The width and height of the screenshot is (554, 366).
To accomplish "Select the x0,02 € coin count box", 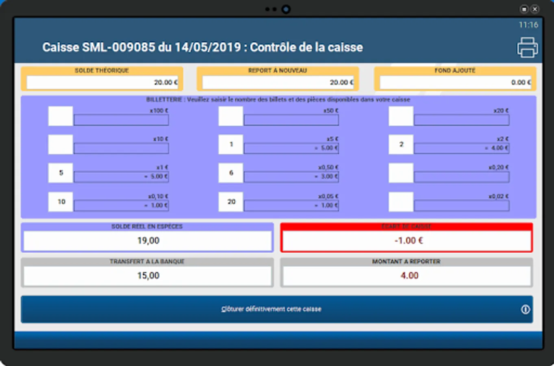I will coord(401,202).
